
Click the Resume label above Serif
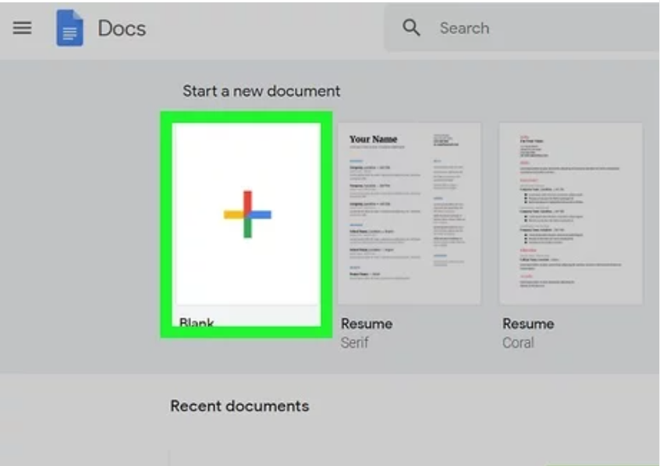tap(366, 323)
